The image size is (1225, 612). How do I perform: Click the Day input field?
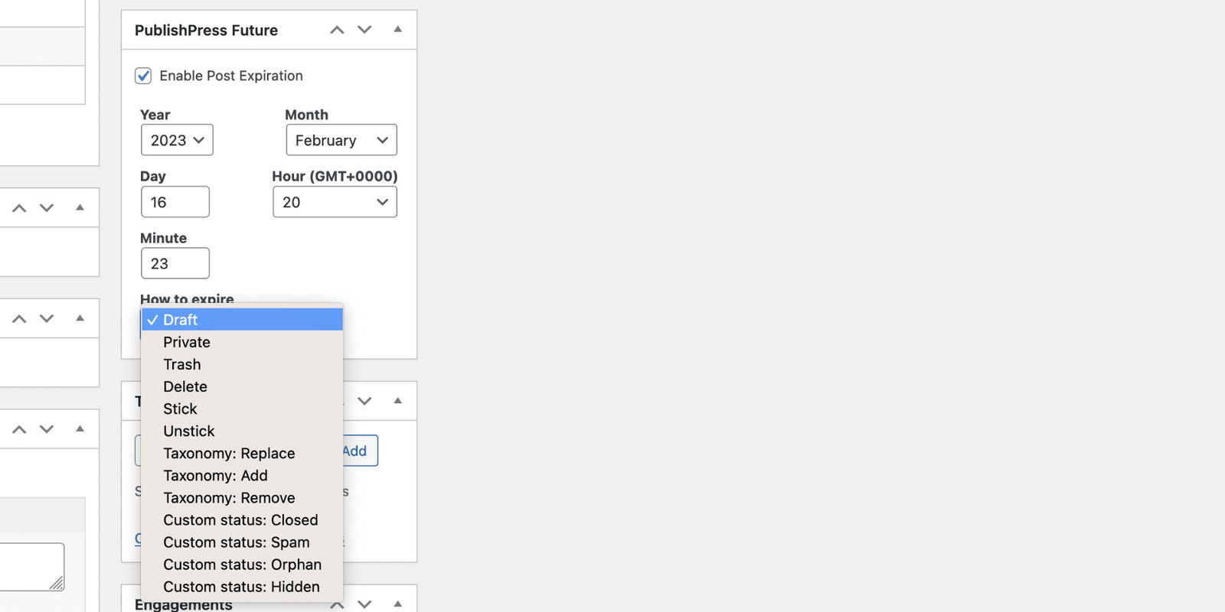point(175,202)
